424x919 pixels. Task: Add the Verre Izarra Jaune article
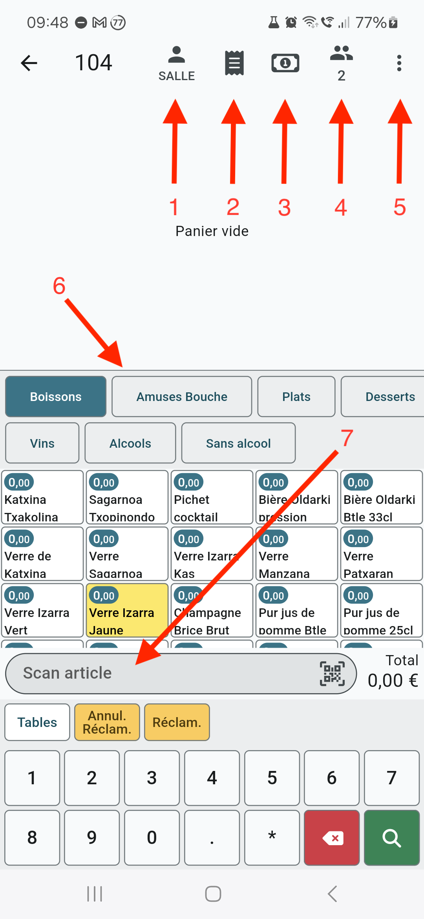(x=127, y=610)
